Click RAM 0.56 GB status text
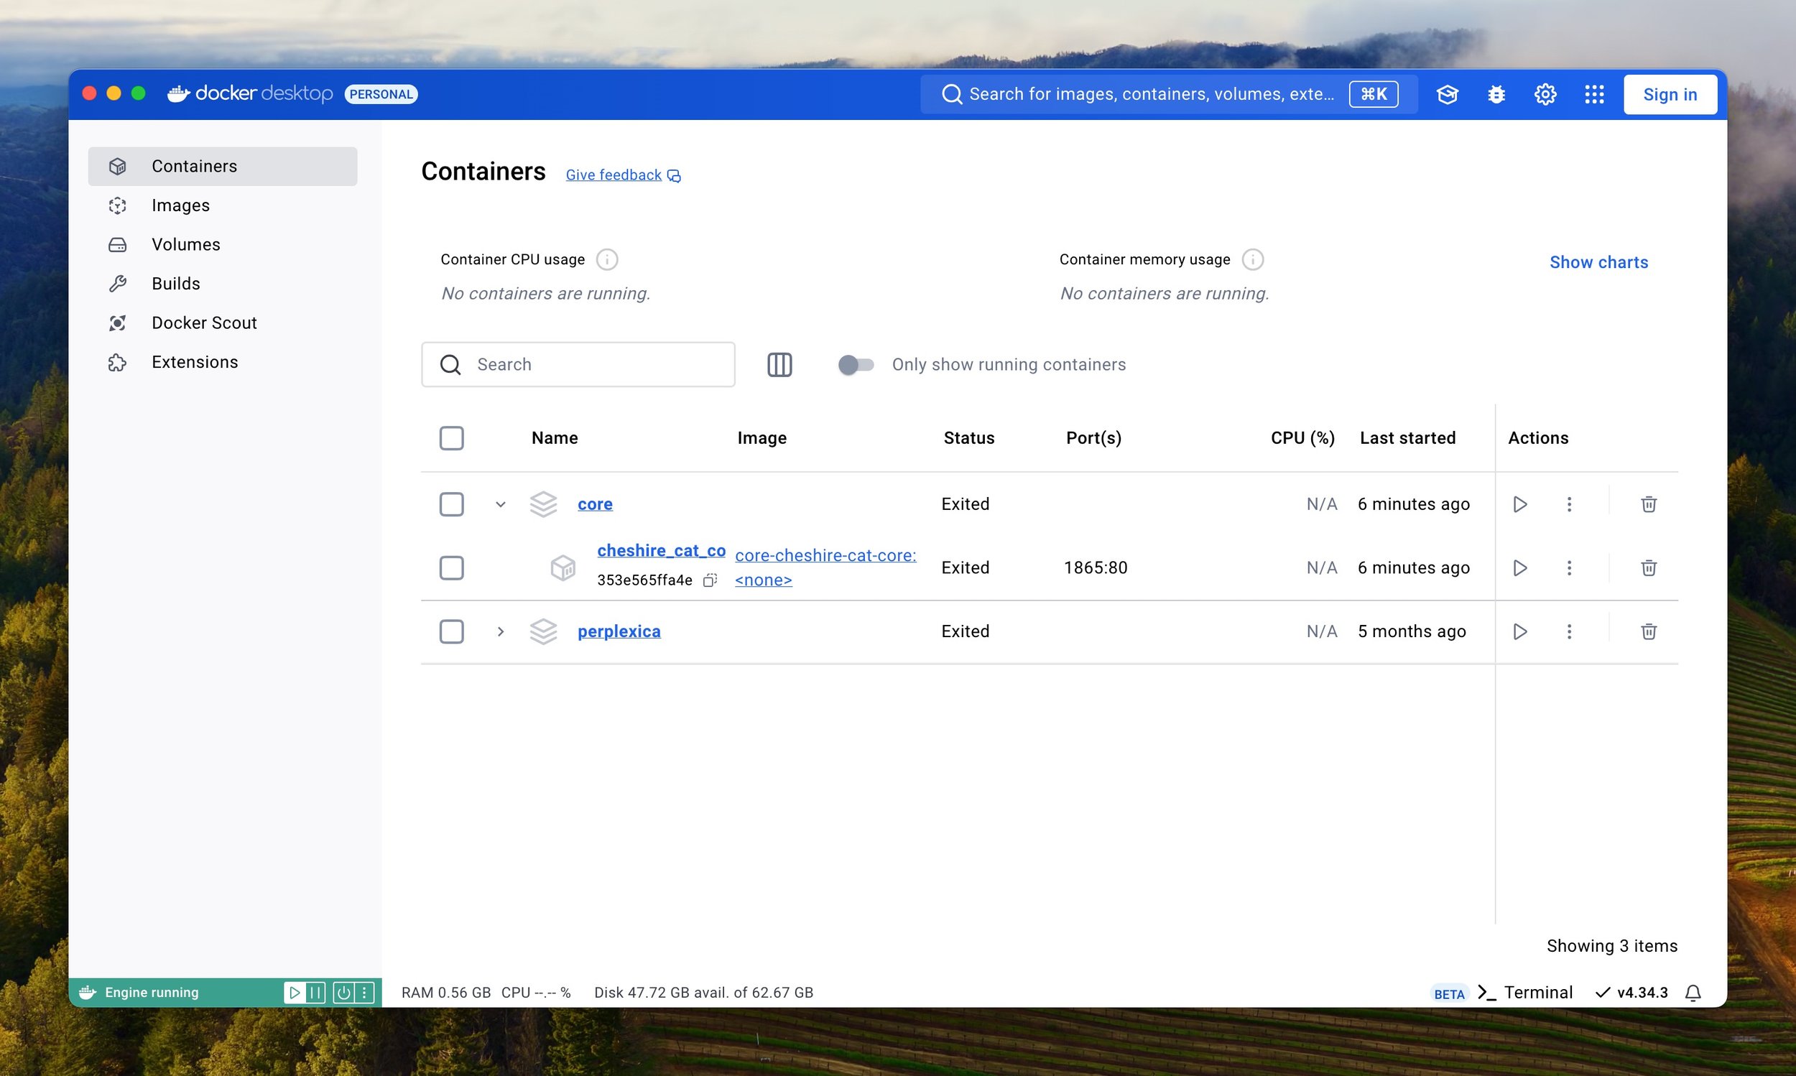Image resolution: width=1796 pixels, height=1076 pixels. point(446,993)
